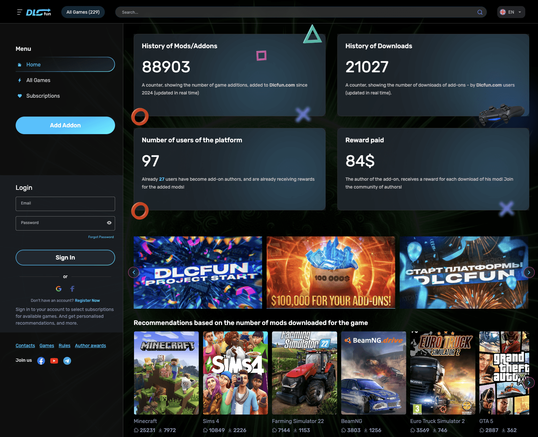Click Euro Truck Simulator 2 title

click(437, 421)
